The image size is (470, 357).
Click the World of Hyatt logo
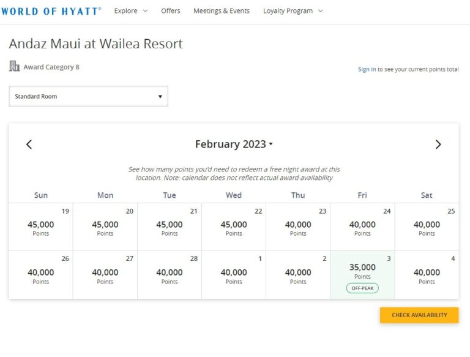tap(51, 11)
